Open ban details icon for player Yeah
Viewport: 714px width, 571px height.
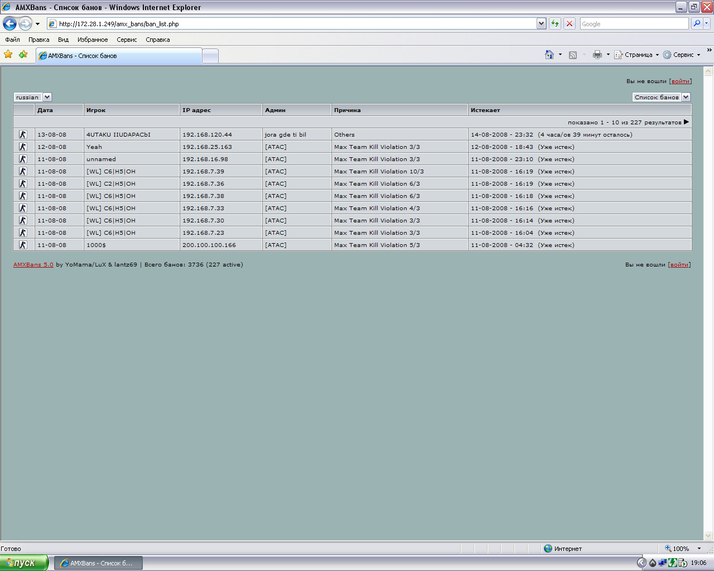[x=23, y=147]
